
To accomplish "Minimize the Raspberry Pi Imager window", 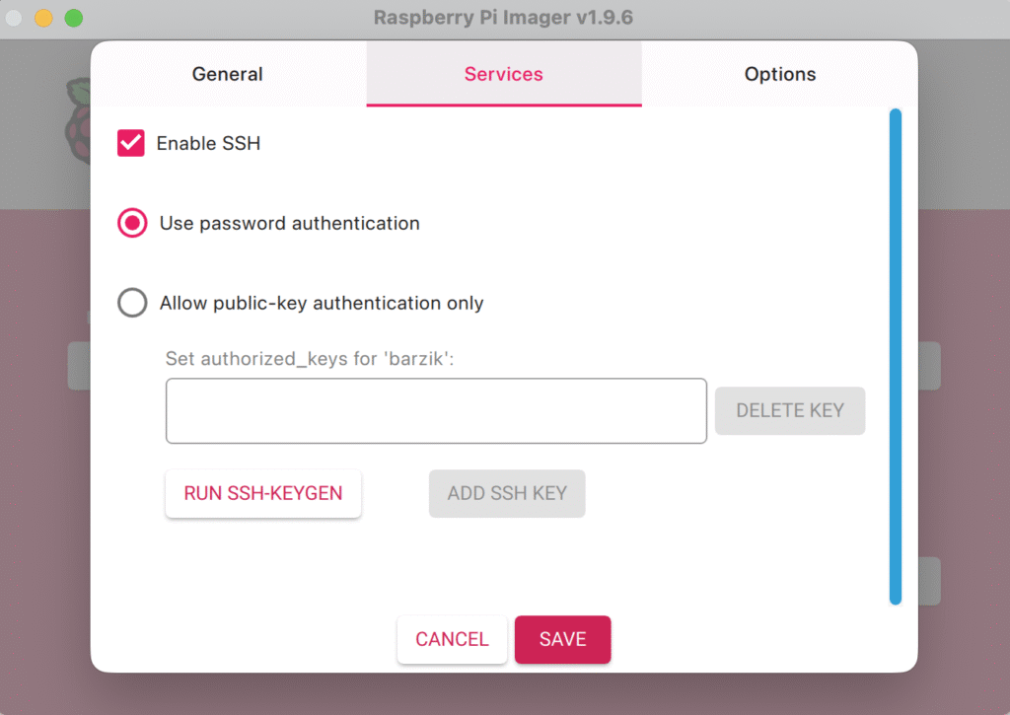I will tap(42, 17).
